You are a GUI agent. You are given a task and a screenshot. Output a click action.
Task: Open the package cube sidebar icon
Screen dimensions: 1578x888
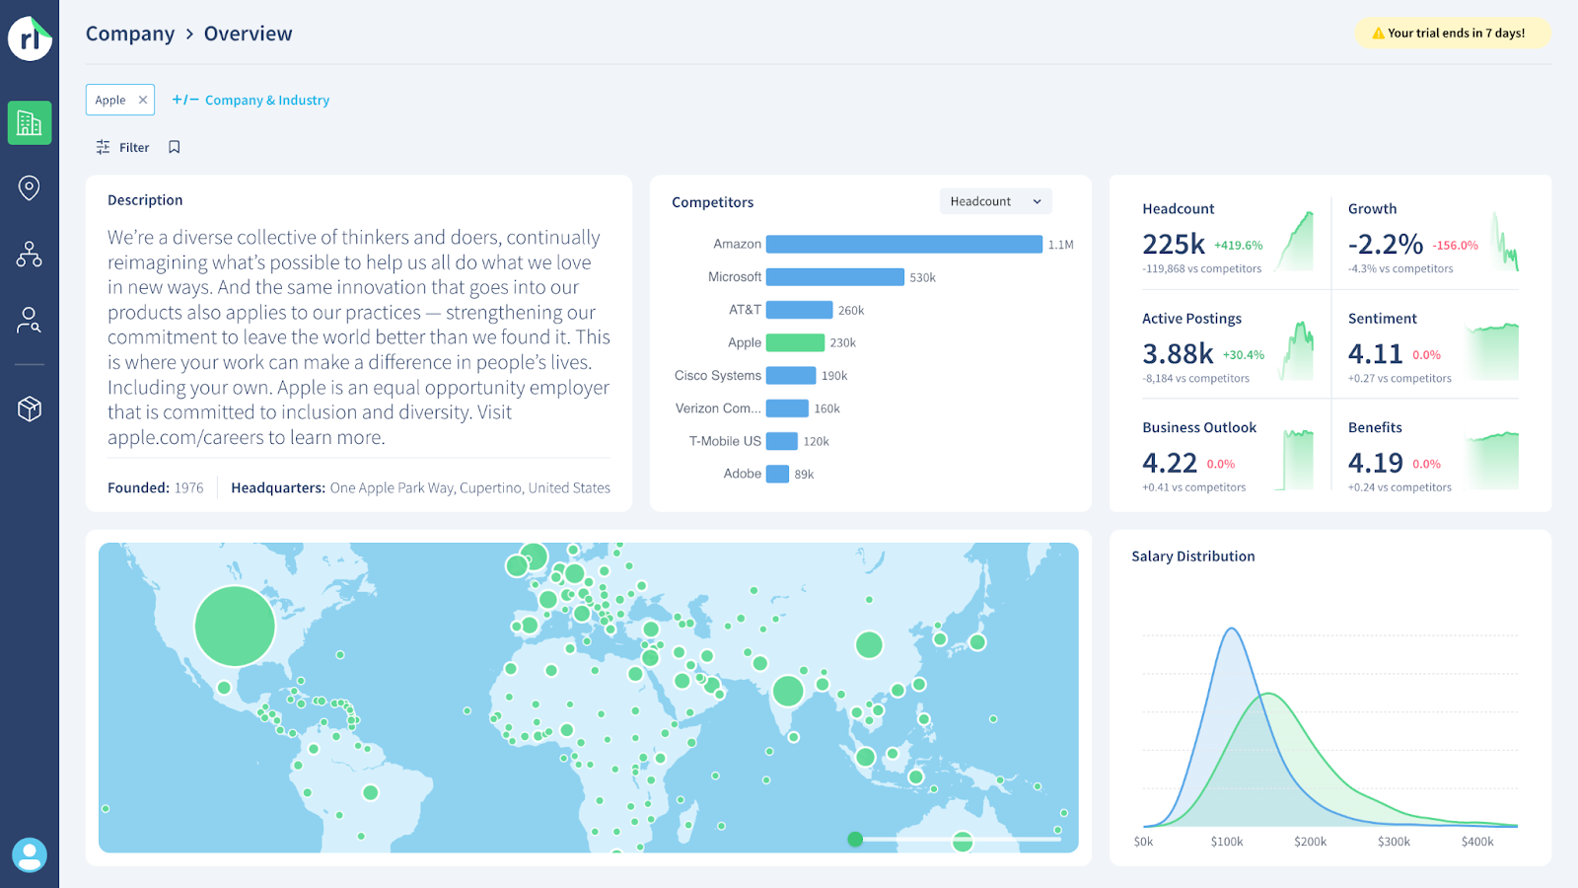[30, 408]
